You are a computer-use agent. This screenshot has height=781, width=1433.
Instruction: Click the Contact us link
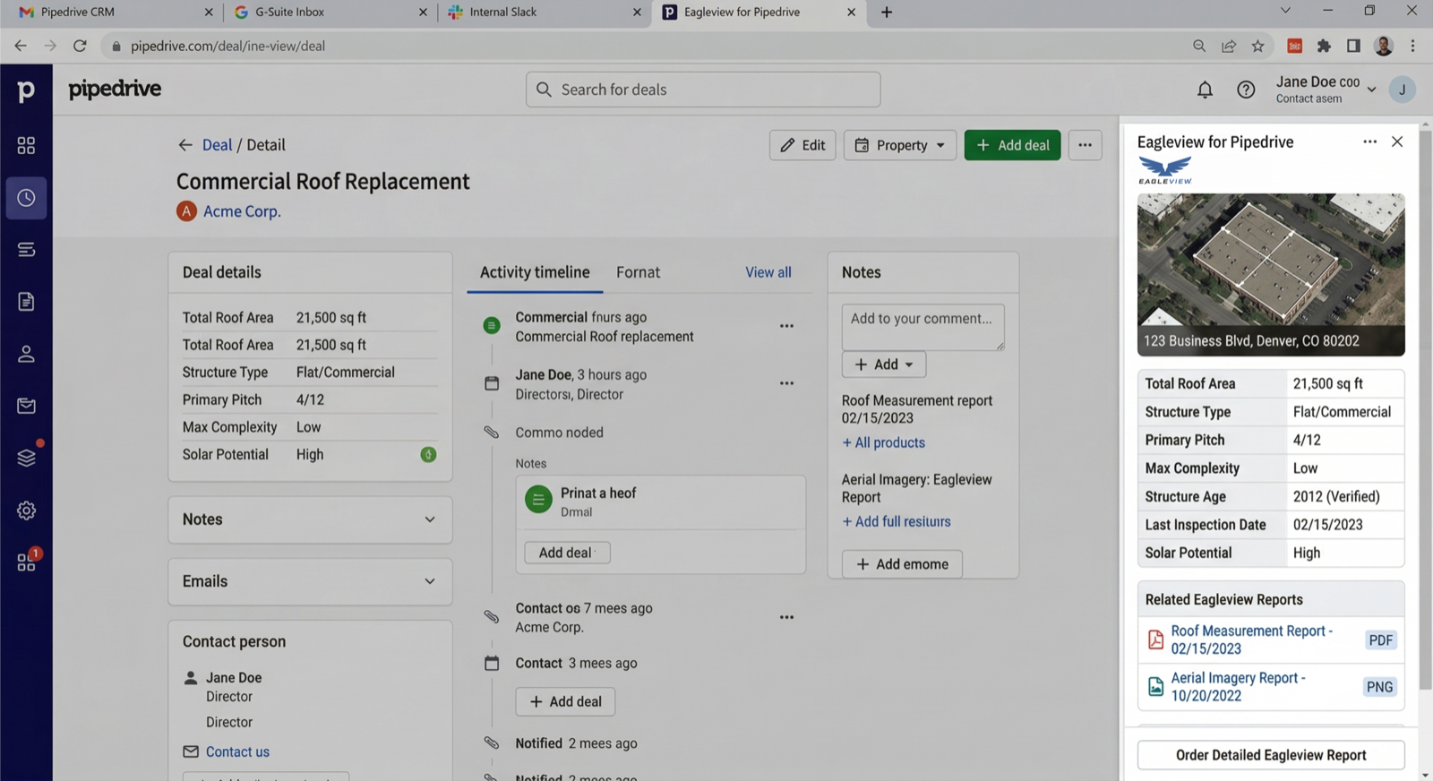[237, 751]
